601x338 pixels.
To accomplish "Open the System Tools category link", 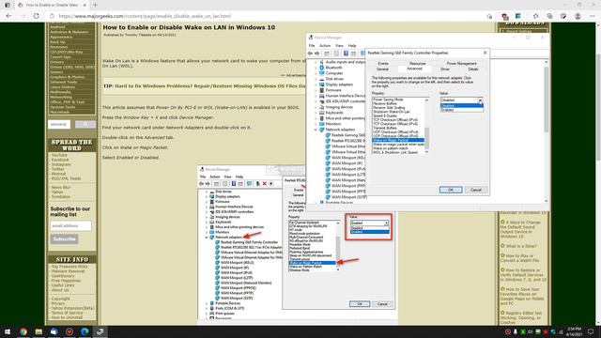I will pos(63,107).
